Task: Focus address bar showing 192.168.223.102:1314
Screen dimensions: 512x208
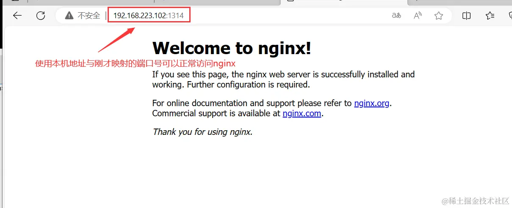Action: tap(149, 16)
